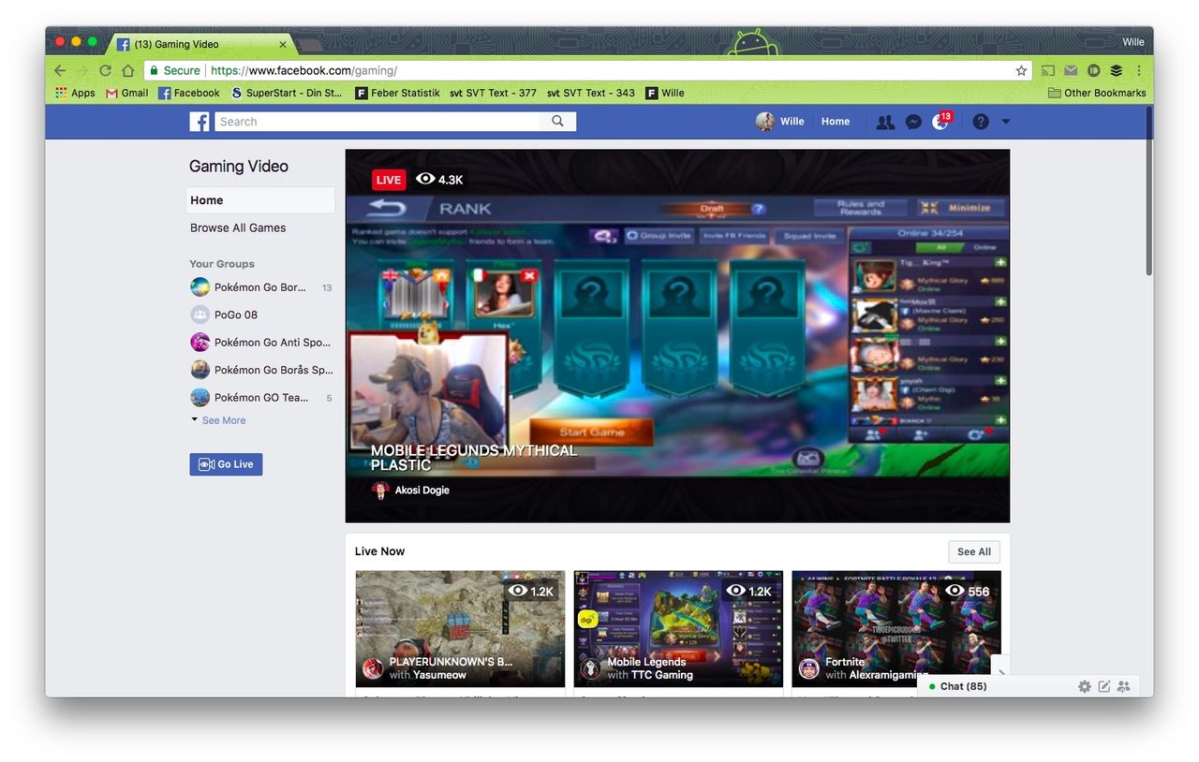The image size is (1199, 762).
Task: Click the Facebook search input field
Action: tap(377, 121)
